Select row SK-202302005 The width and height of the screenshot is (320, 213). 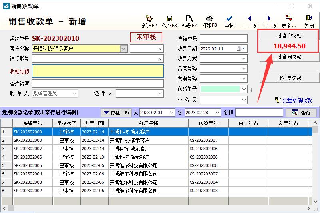(156, 165)
